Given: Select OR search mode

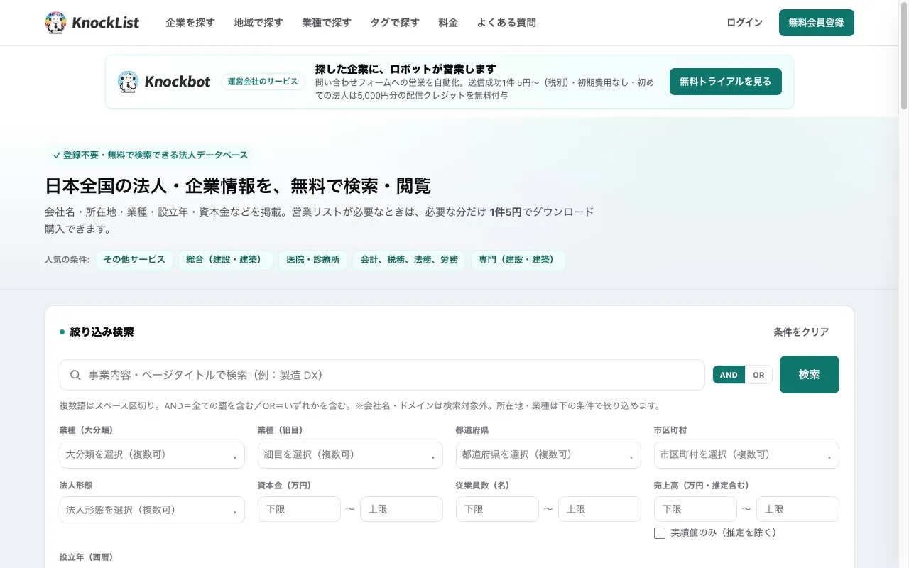Looking at the screenshot, I should pos(758,375).
